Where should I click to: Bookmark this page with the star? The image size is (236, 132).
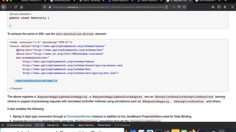click(184, 7)
